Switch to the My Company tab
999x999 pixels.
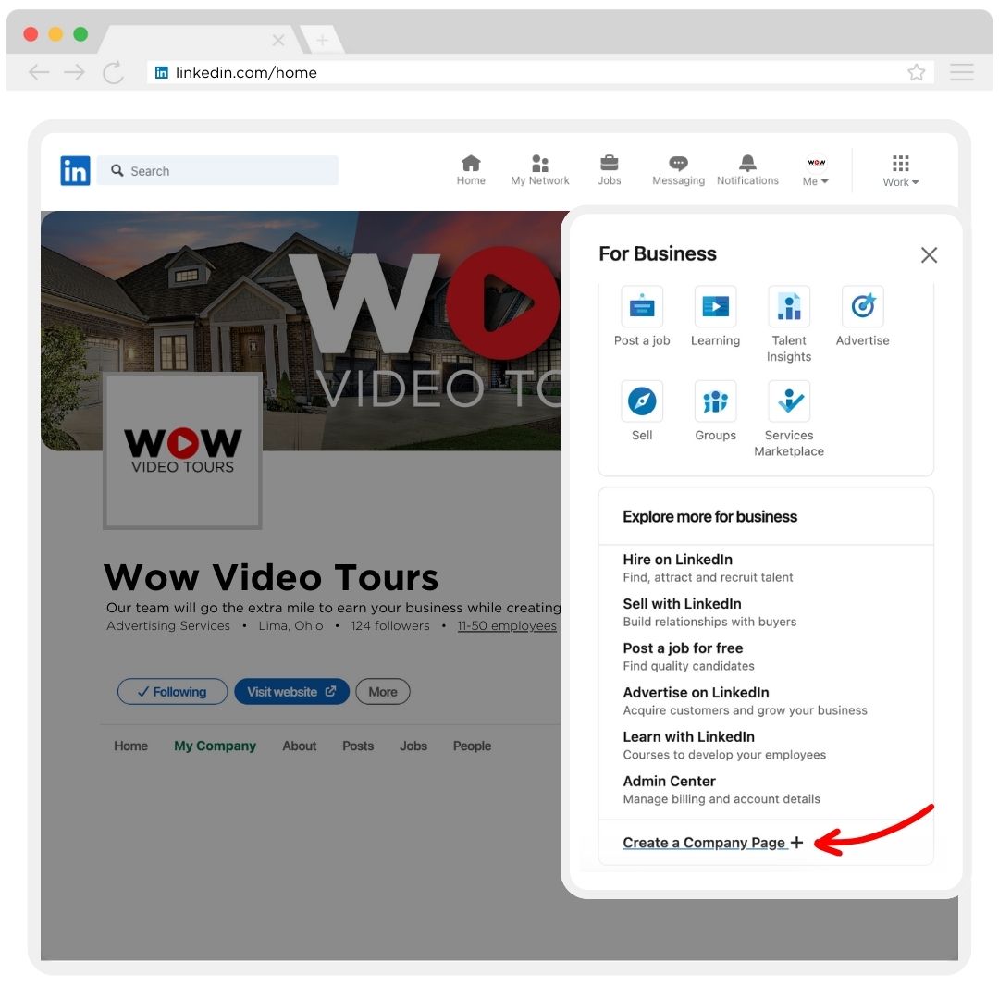coord(215,746)
